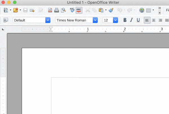Toggle Bold formatting
169x114 pixels.
[125, 20]
